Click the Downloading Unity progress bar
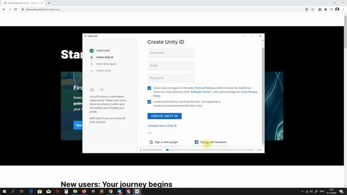347x195 pixels. (210, 150)
